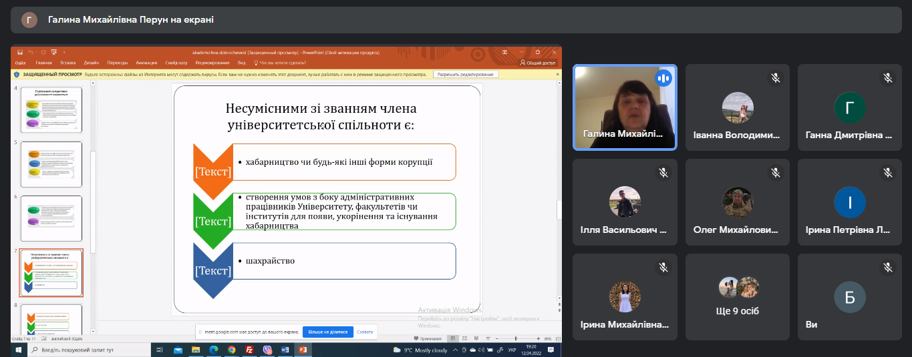Open the Переходы ribbon tab
912x357 pixels.
[117, 63]
